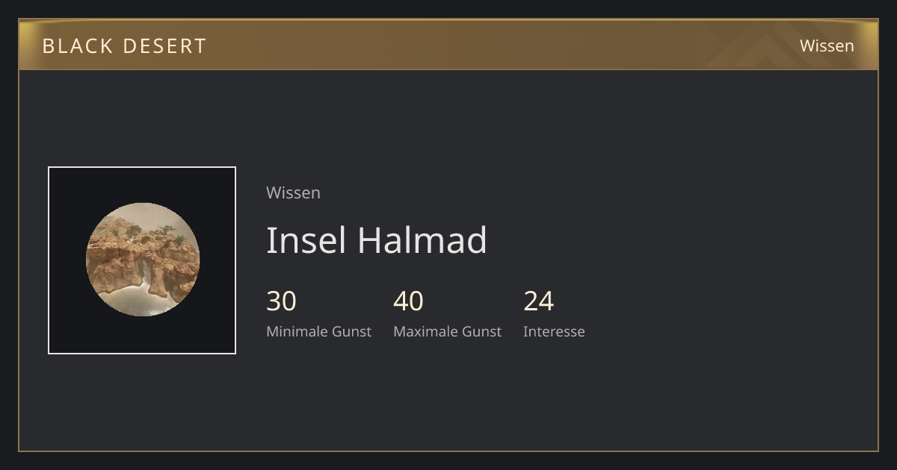Select the Insel Halmad heading
Viewport: 897px width, 470px height.
pos(377,240)
